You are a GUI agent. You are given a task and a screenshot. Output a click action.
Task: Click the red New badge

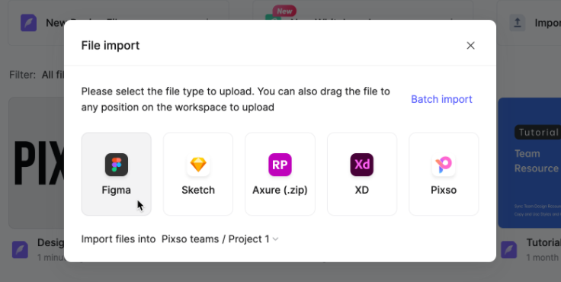(x=284, y=11)
